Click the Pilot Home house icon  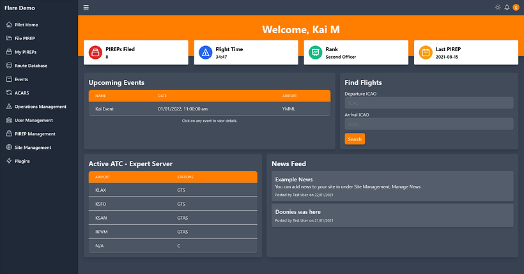[x=9, y=24]
